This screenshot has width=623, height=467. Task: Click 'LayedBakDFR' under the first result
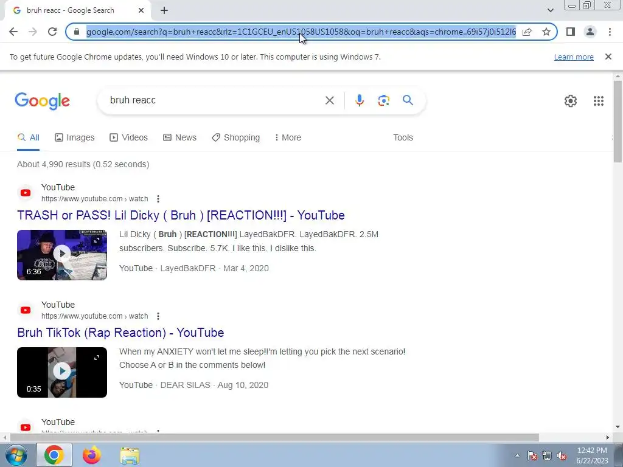point(188,268)
